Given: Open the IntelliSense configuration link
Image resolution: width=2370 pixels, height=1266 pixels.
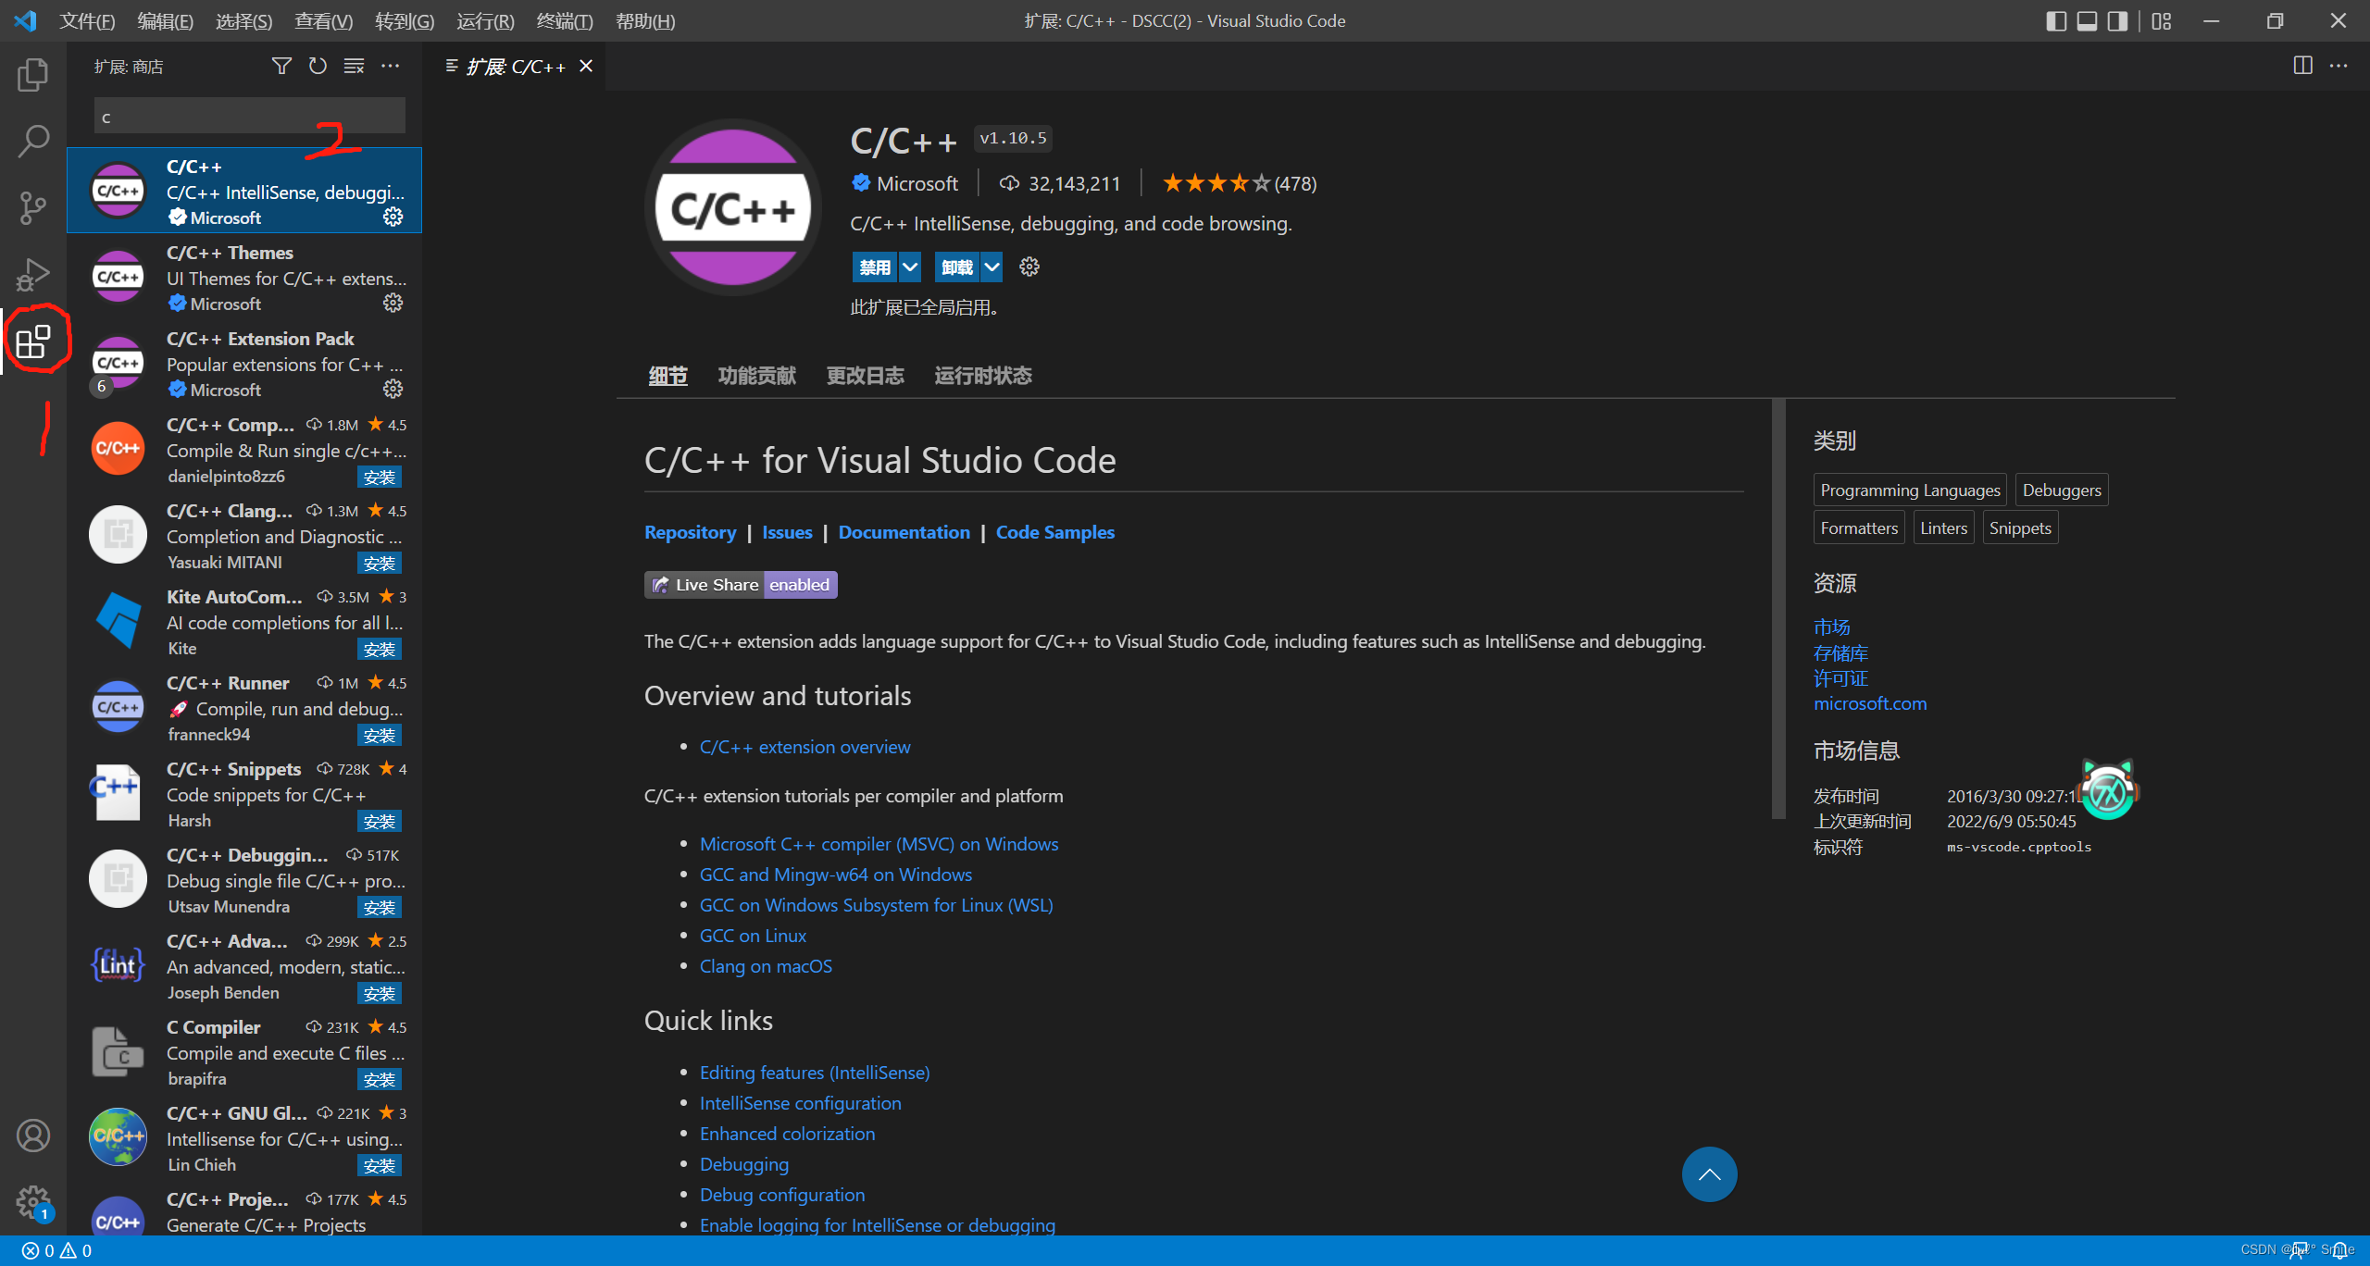Looking at the screenshot, I should (x=800, y=1103).
